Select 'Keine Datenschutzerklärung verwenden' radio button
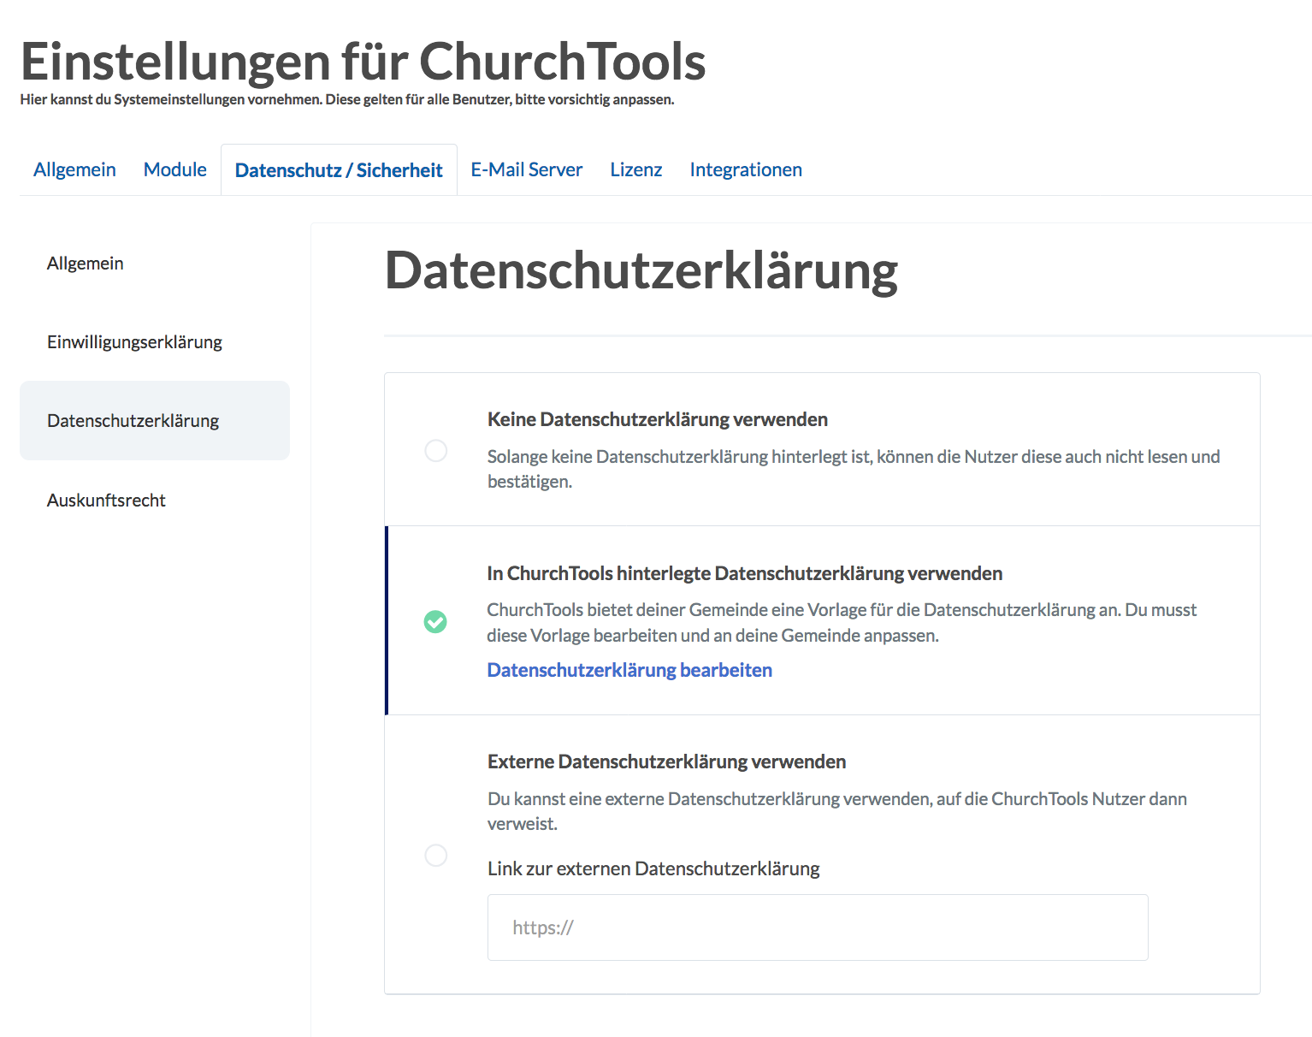This screenshot has height=1037, width=1312. pos(436,451)
